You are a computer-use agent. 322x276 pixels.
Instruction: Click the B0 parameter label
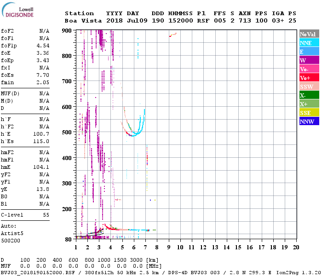pos(4,196)
